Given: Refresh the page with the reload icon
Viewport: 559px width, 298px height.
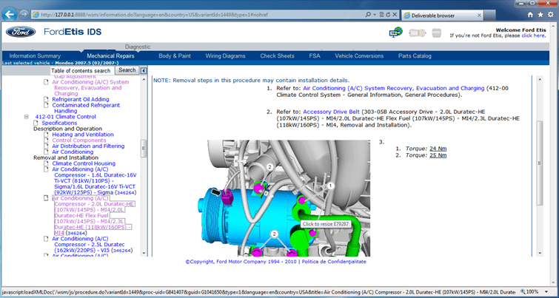Looking at the screenshot, I should point(388,15).
